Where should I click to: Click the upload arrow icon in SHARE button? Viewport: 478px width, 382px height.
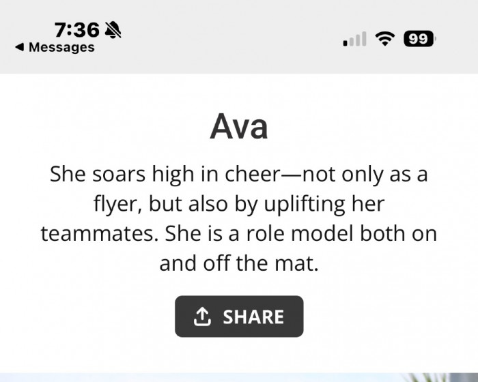202,317
